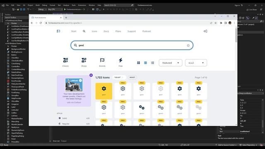Collapse the FontAwesome.Sharp toolbox group
The image size is (265, 149).
[x=6, y=20]
